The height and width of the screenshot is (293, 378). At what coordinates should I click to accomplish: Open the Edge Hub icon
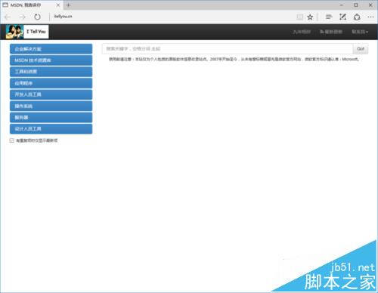tap(329, 17)
